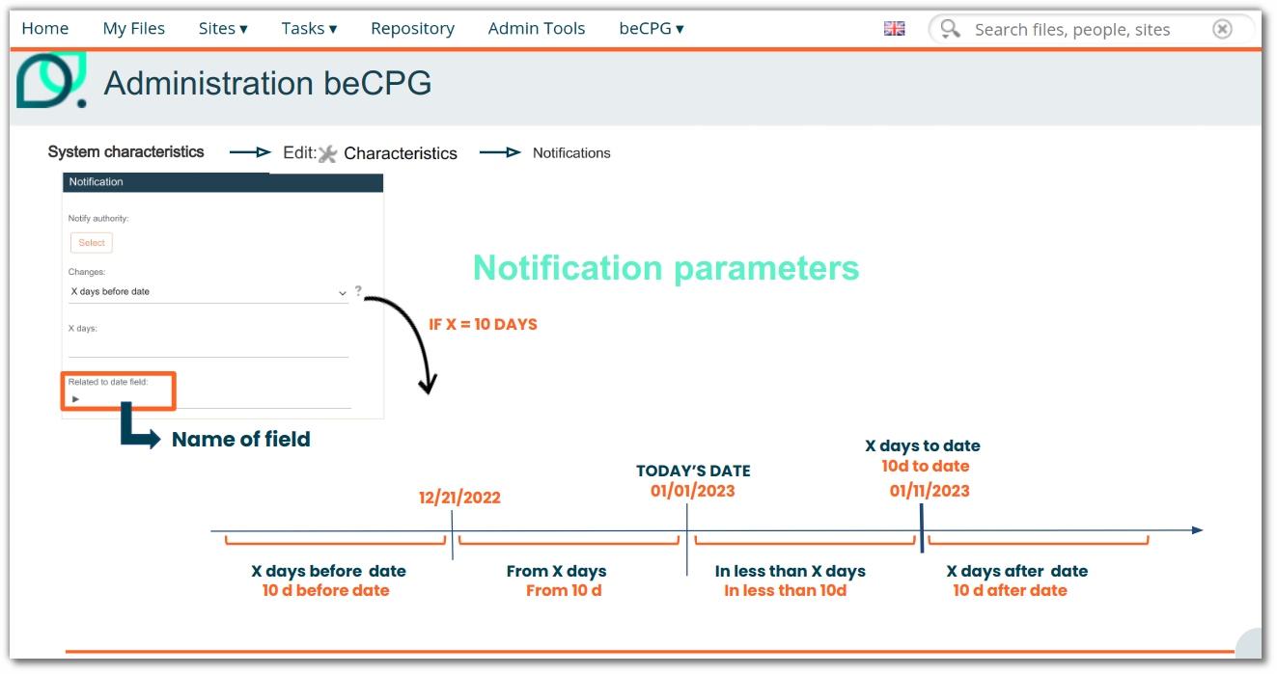Click the beCPG logo icon
This screenshot has height=674, width=1277.
pos(52,80)
